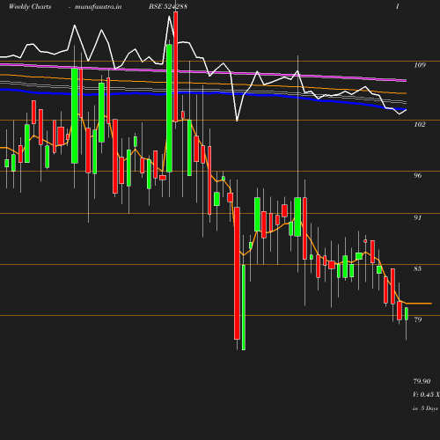Click the 85 price axis label
Screen dimensions: 440x440
418,268
